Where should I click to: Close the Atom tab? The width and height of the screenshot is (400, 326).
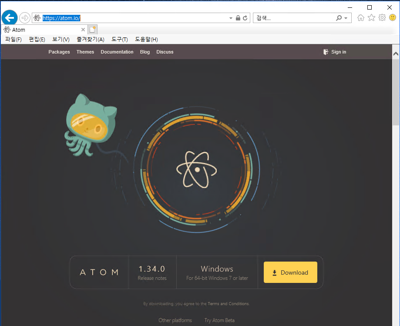[x=83, y=30]
